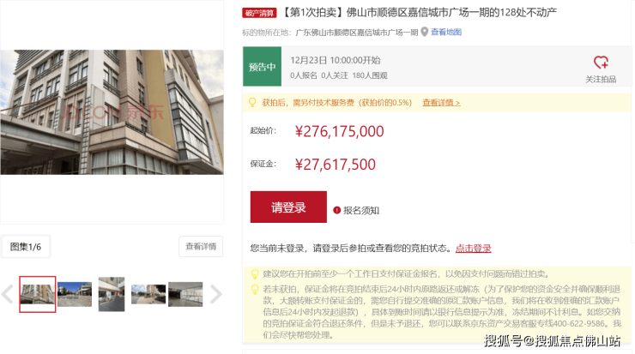Select the first highlighted building thumbnail
635x354 pixels.
coord(37,294)
